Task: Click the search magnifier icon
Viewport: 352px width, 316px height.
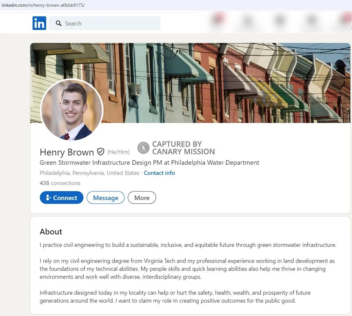Action: [x=59, y=23]
